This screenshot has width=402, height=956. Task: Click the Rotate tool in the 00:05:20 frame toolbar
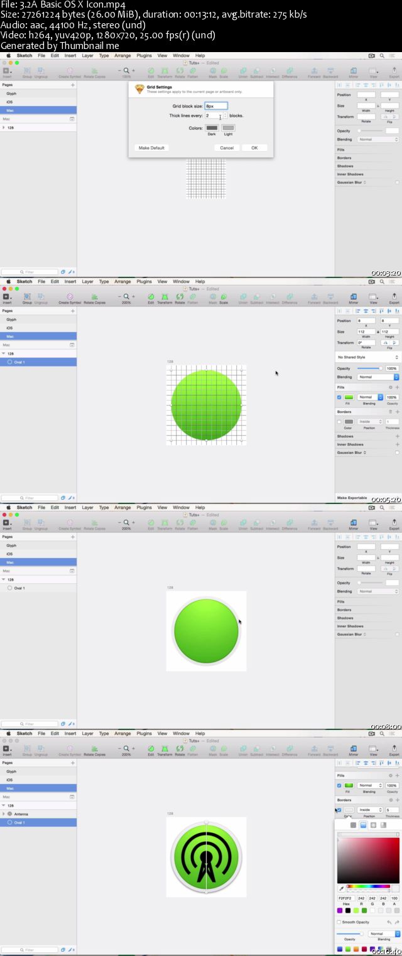coord(180,298)
